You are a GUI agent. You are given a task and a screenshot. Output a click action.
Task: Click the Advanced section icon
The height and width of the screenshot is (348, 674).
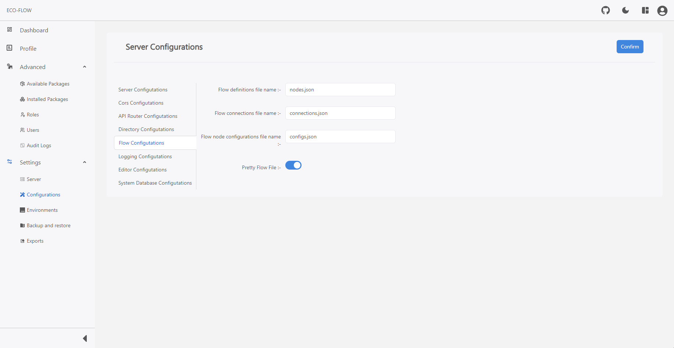10,66
